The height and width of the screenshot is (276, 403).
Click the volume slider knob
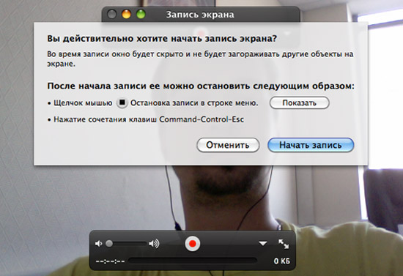pos(109,243)
